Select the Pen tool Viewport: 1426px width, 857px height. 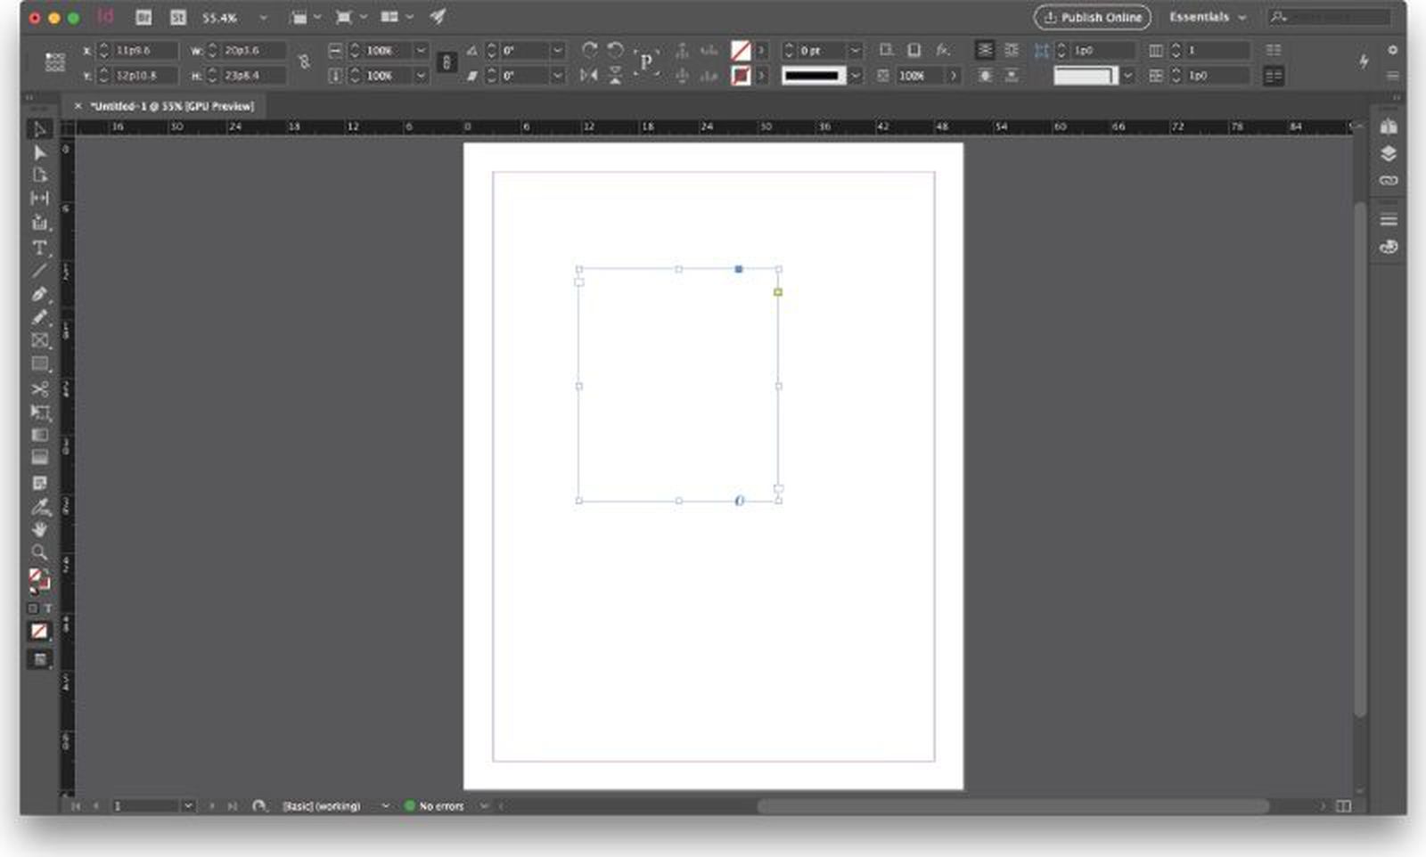tap(39, 295)
